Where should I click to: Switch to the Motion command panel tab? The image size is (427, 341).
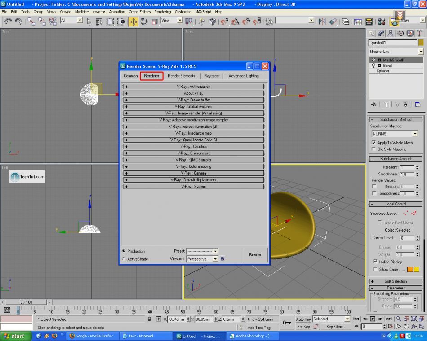click(x=400, y=34)
